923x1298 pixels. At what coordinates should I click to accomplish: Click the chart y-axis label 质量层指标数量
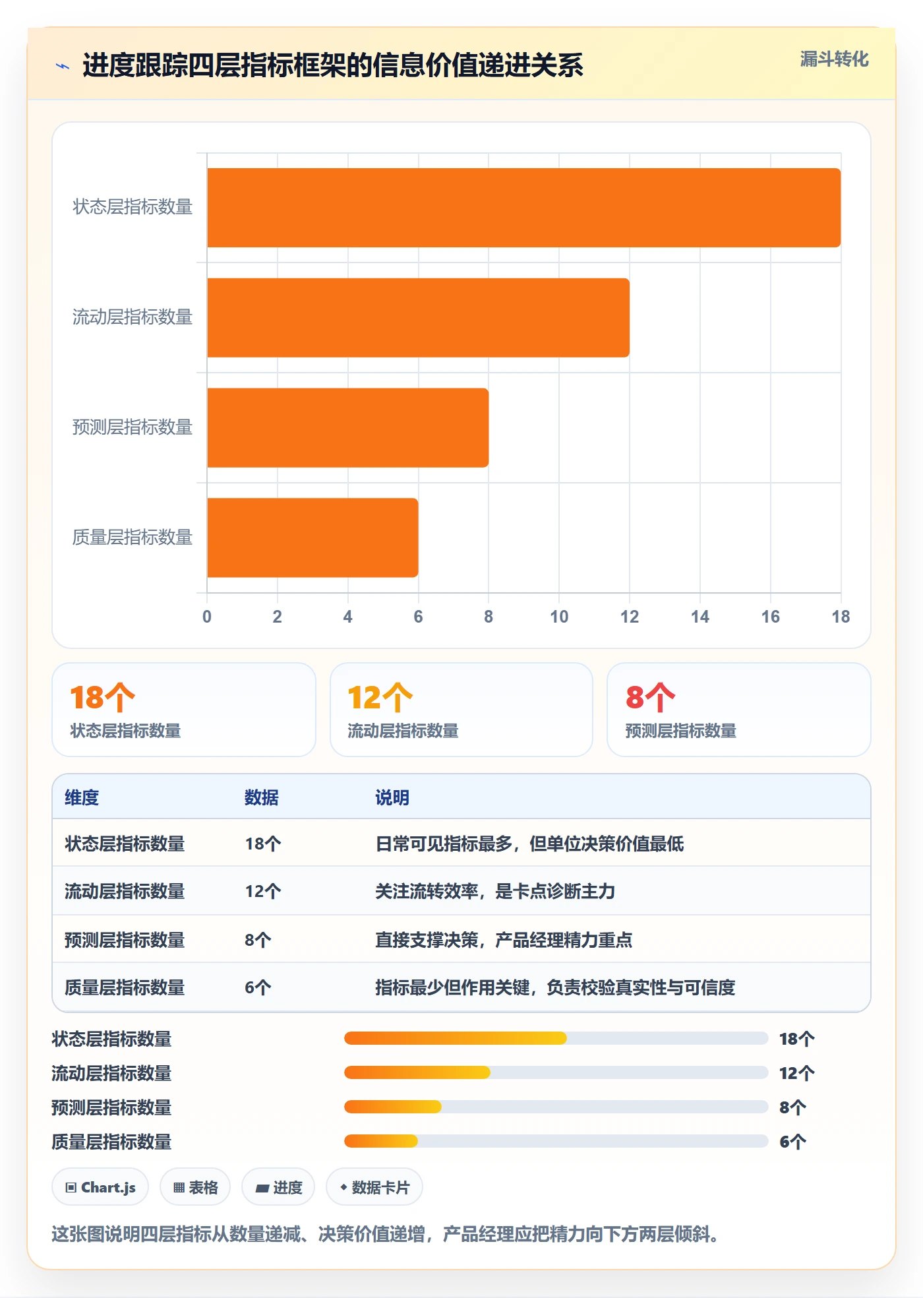tap(133, 538)
